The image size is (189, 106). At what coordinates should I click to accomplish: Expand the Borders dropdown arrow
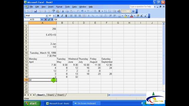[122, 16]
